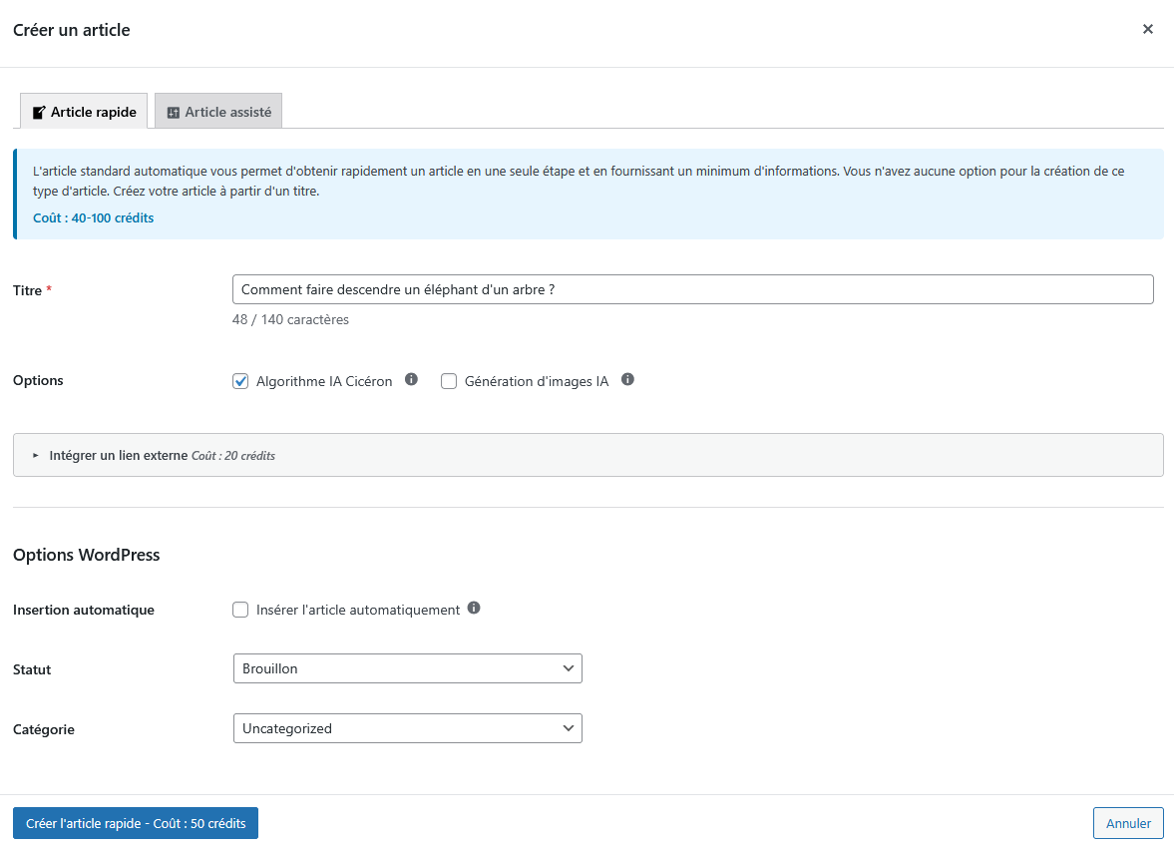Click the Uncategorized category combo box
Image resolution: width=1174 pixels, height=849 pixels.
pos(407,728)
